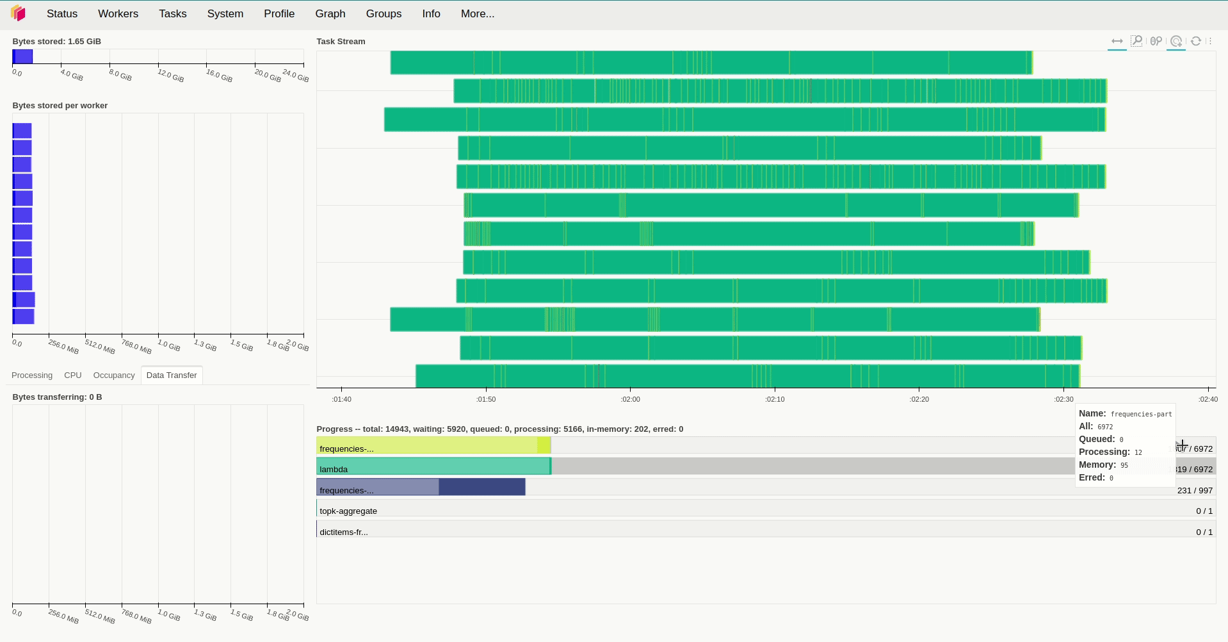Open the Workers page
This screenshot has height=642, width=1228.
coord(118,13)
